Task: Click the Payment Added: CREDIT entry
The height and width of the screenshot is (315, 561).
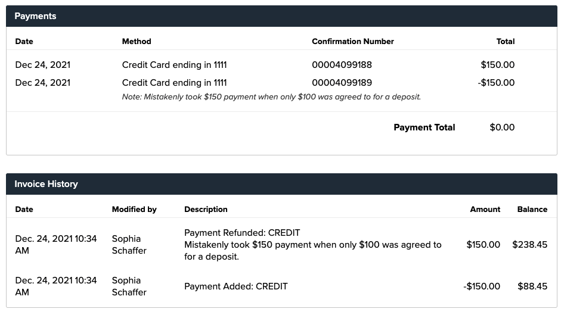Action: [x=235, y=286]
